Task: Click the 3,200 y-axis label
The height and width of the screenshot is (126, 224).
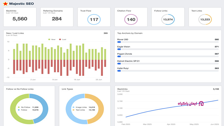Action: pos(120,94)
